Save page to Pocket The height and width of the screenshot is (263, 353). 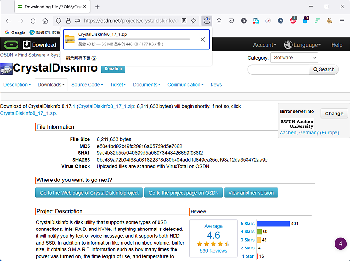tap(231, 21)
